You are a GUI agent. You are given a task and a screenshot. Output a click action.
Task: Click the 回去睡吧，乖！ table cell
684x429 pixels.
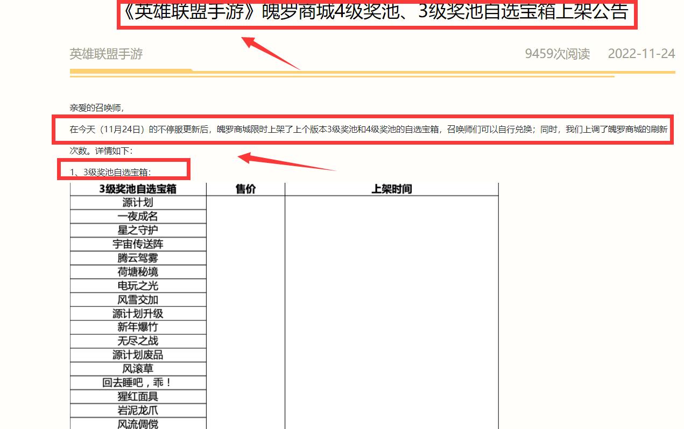click(x=138, y=383)
